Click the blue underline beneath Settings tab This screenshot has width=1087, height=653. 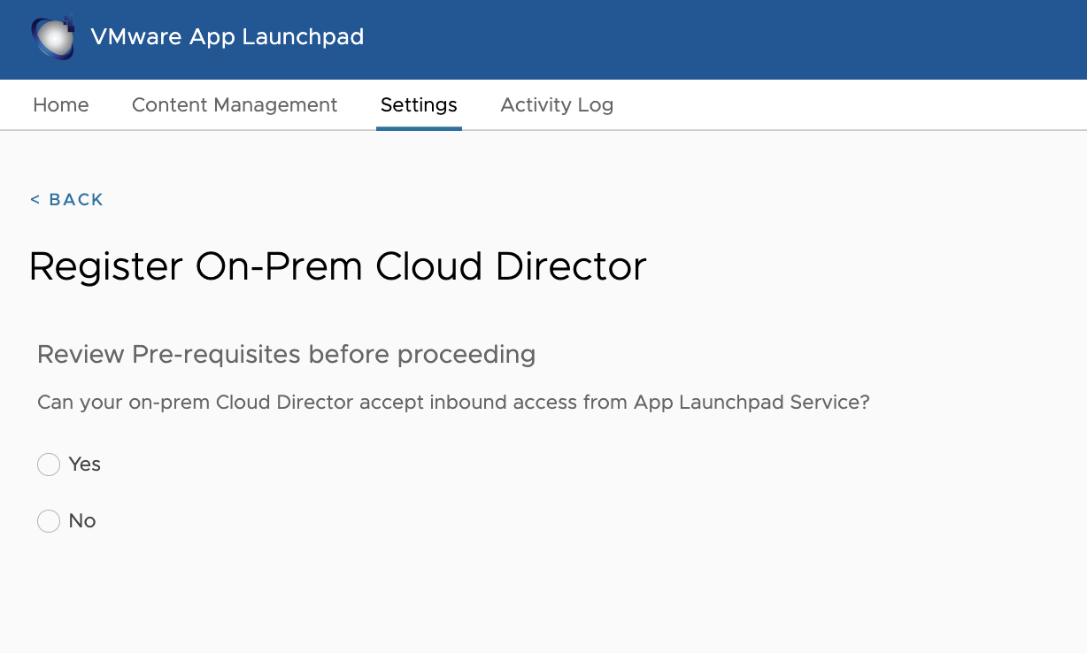click(419, 128)
